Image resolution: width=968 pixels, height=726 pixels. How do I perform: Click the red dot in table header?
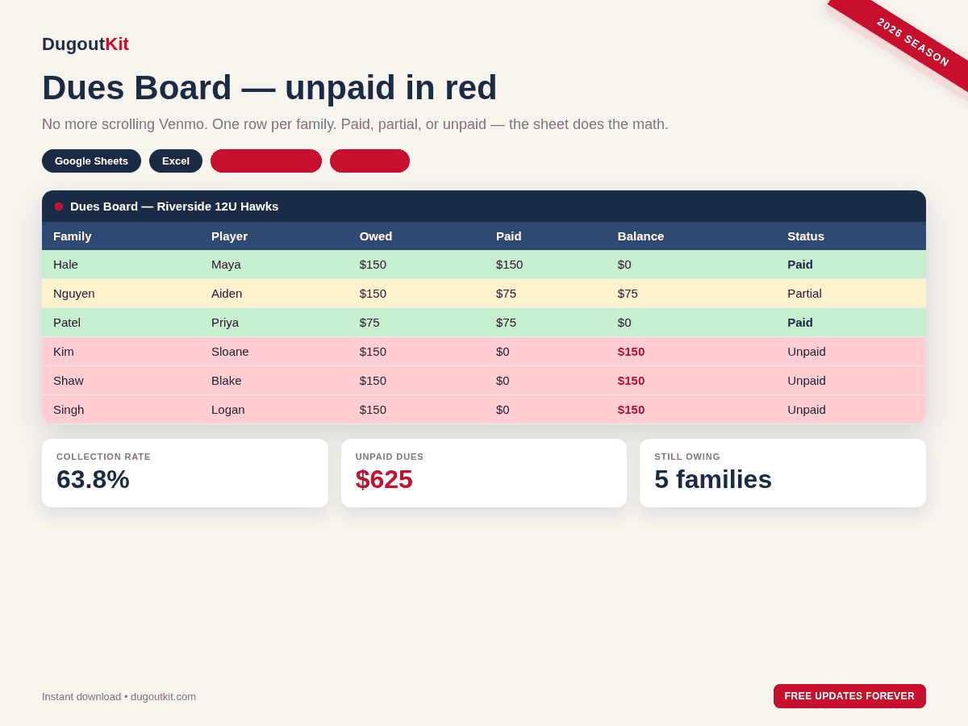pyautogui.click(x=59, y=207)
